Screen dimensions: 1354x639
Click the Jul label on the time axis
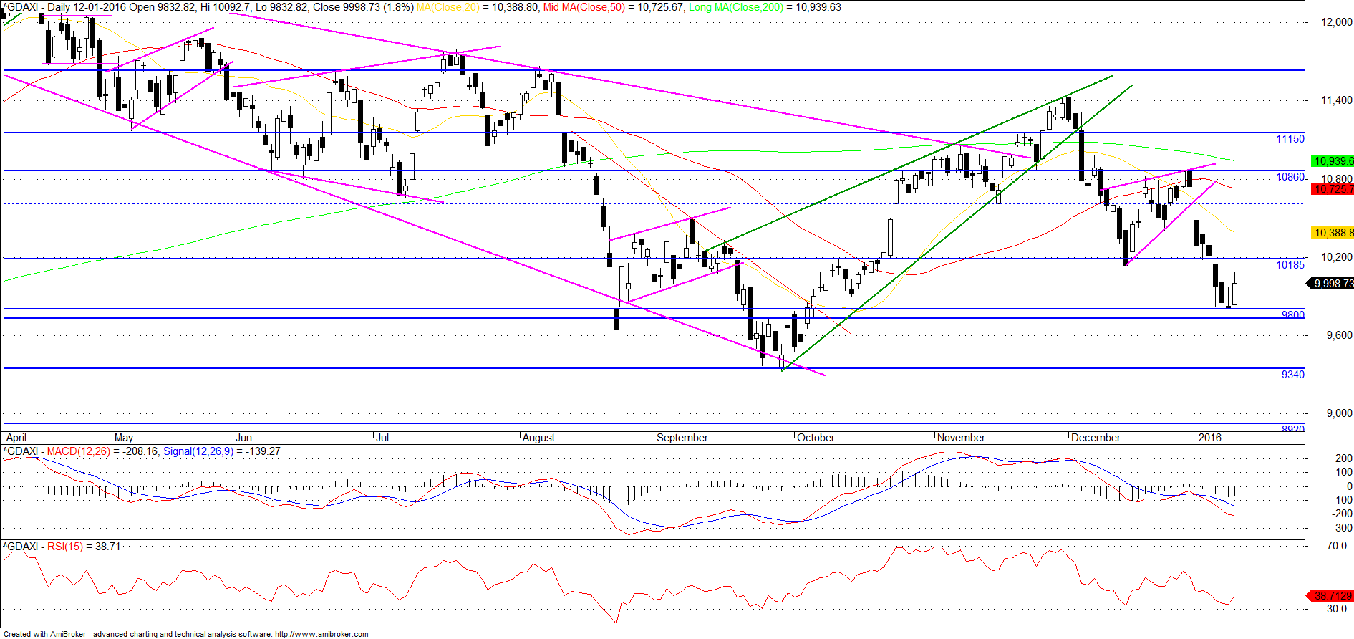(383, 438)
